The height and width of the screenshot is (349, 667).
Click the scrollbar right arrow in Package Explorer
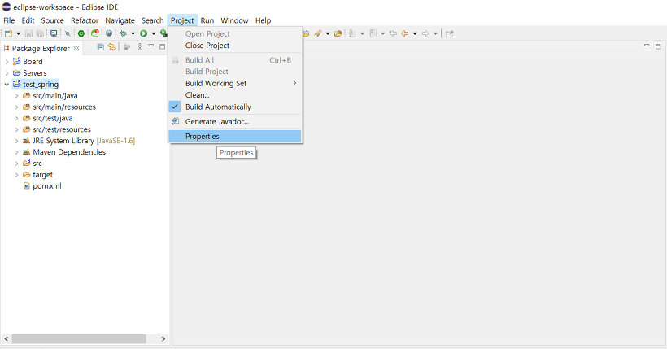[163, 338]
